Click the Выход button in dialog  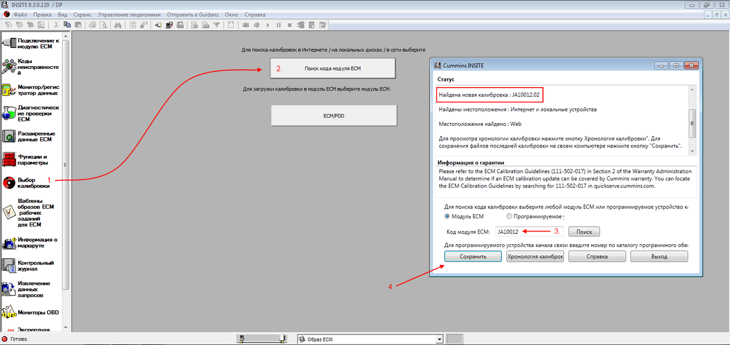coord(659,256)
